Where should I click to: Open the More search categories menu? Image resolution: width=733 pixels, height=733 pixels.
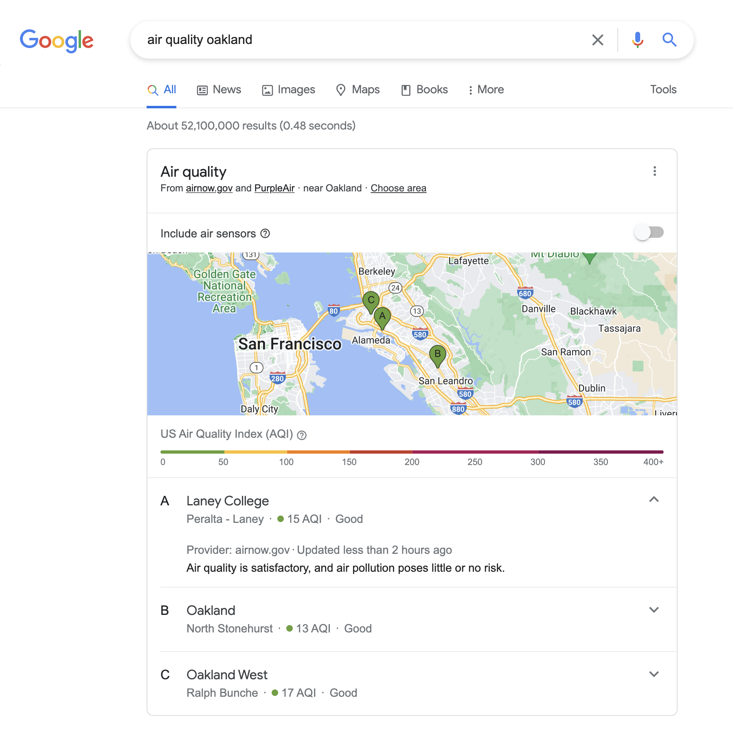[486, 90]
